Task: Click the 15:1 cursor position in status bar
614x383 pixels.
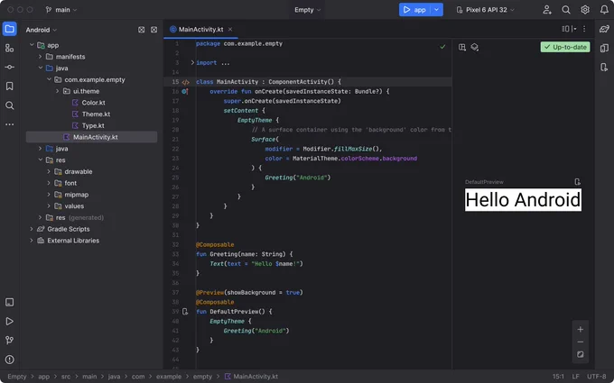Action: [558, 377]
